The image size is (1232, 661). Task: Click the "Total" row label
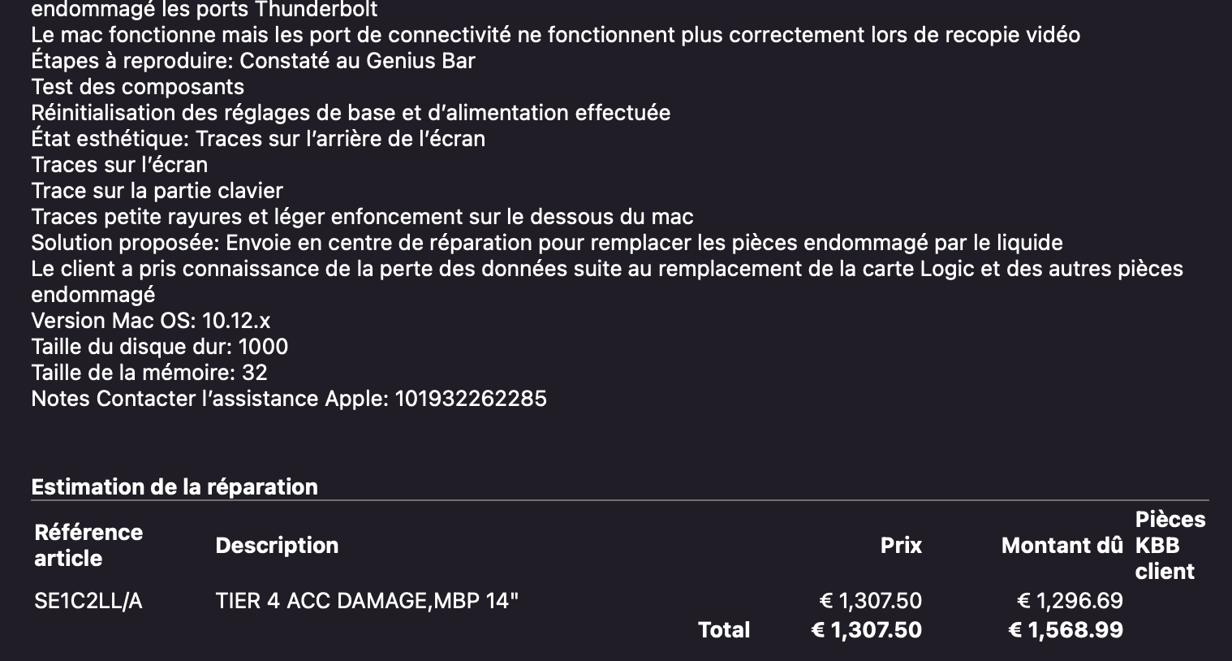pos(724,630)
